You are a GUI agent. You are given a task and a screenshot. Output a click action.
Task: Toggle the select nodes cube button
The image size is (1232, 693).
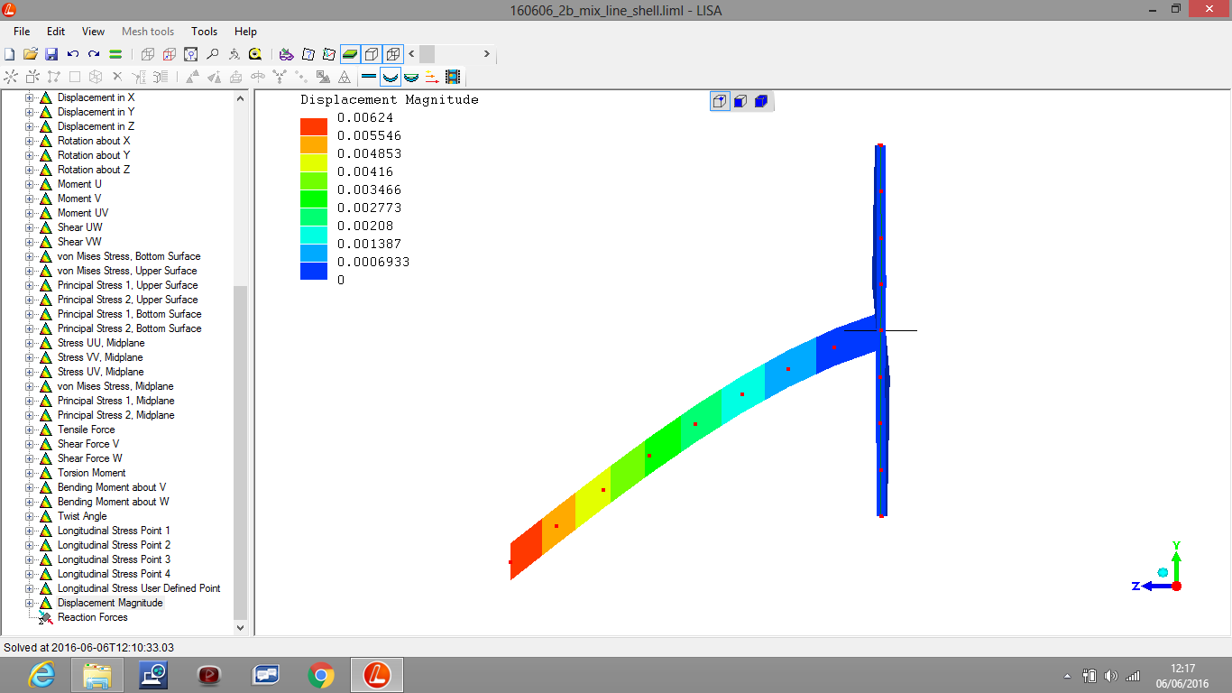pos(720,101)
